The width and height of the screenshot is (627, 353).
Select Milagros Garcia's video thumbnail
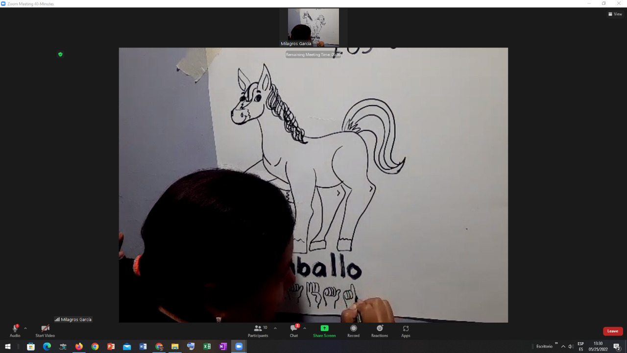click(x=313, y=27)
